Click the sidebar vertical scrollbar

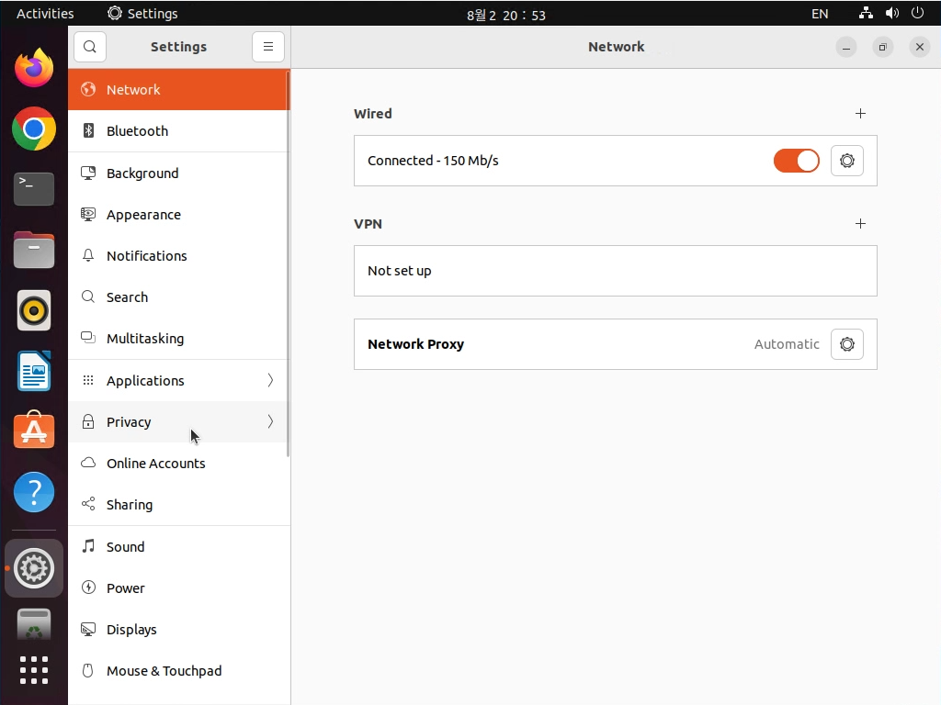point(288,263)
